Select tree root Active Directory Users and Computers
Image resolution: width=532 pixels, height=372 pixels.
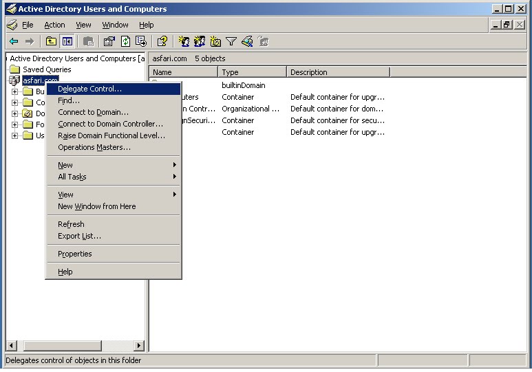(x=77, y=58)
